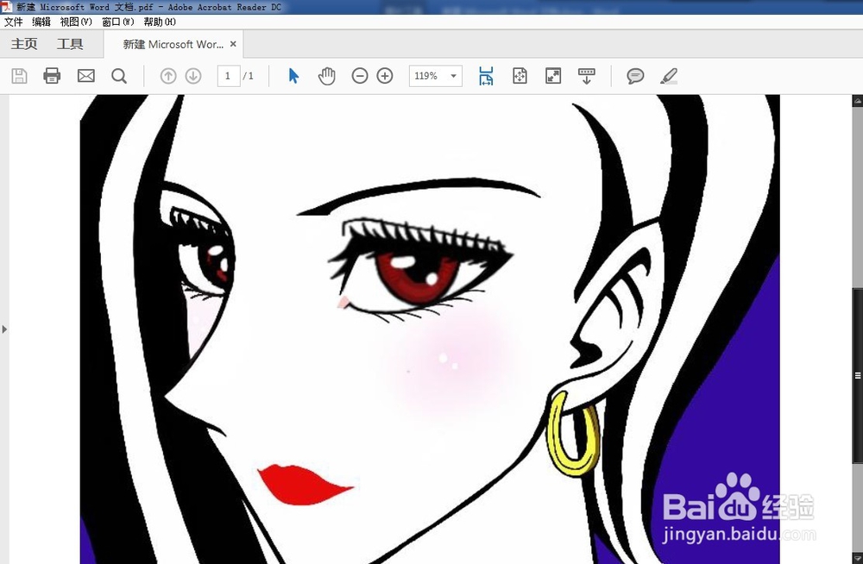Expand the left navigation pane arrow

4,329
